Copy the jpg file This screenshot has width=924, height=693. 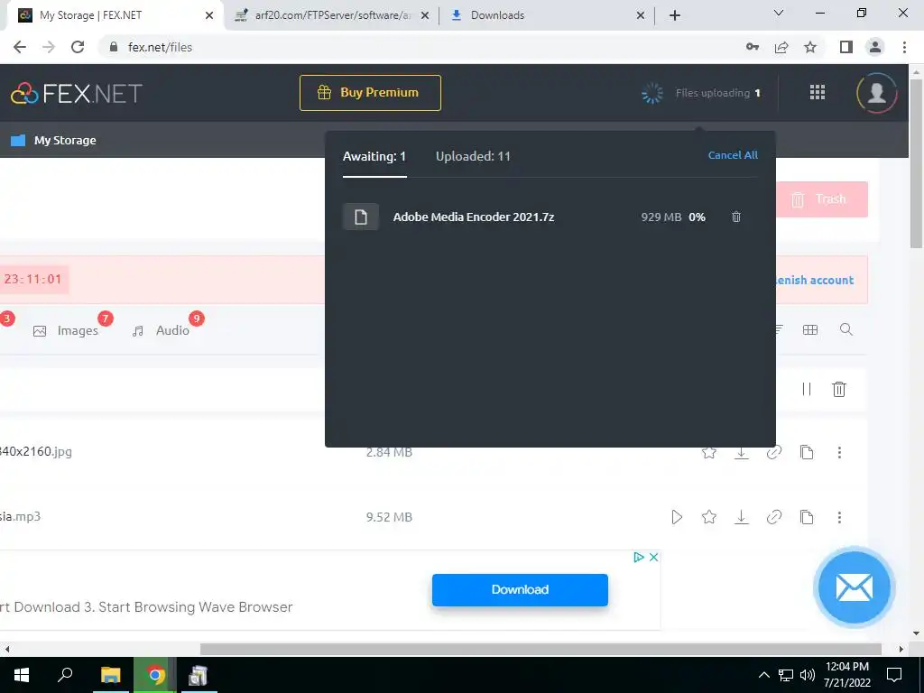[x=807, y=452]
